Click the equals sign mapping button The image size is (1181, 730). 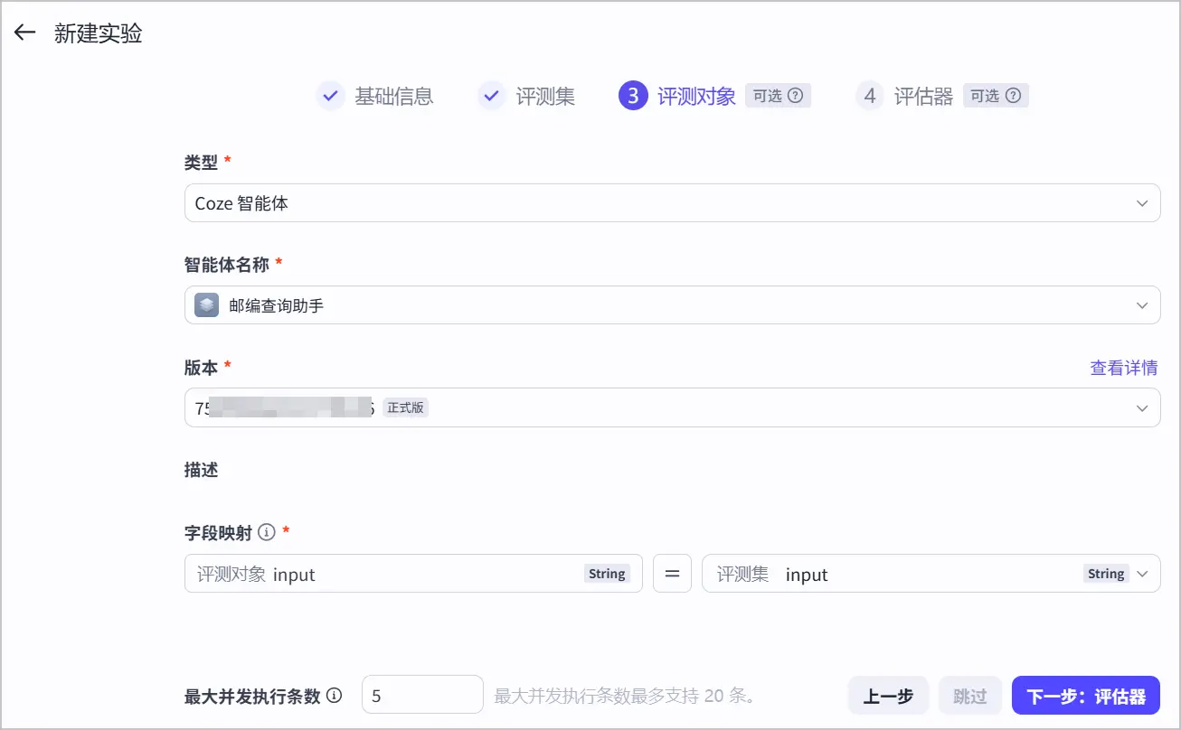click(672, 574)
